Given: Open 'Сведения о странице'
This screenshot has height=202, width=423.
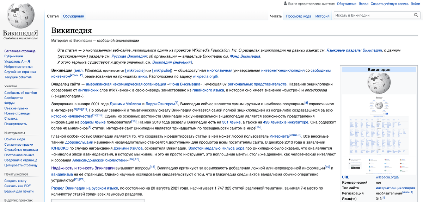Looking at the screenshot, I should coord(21,160).
